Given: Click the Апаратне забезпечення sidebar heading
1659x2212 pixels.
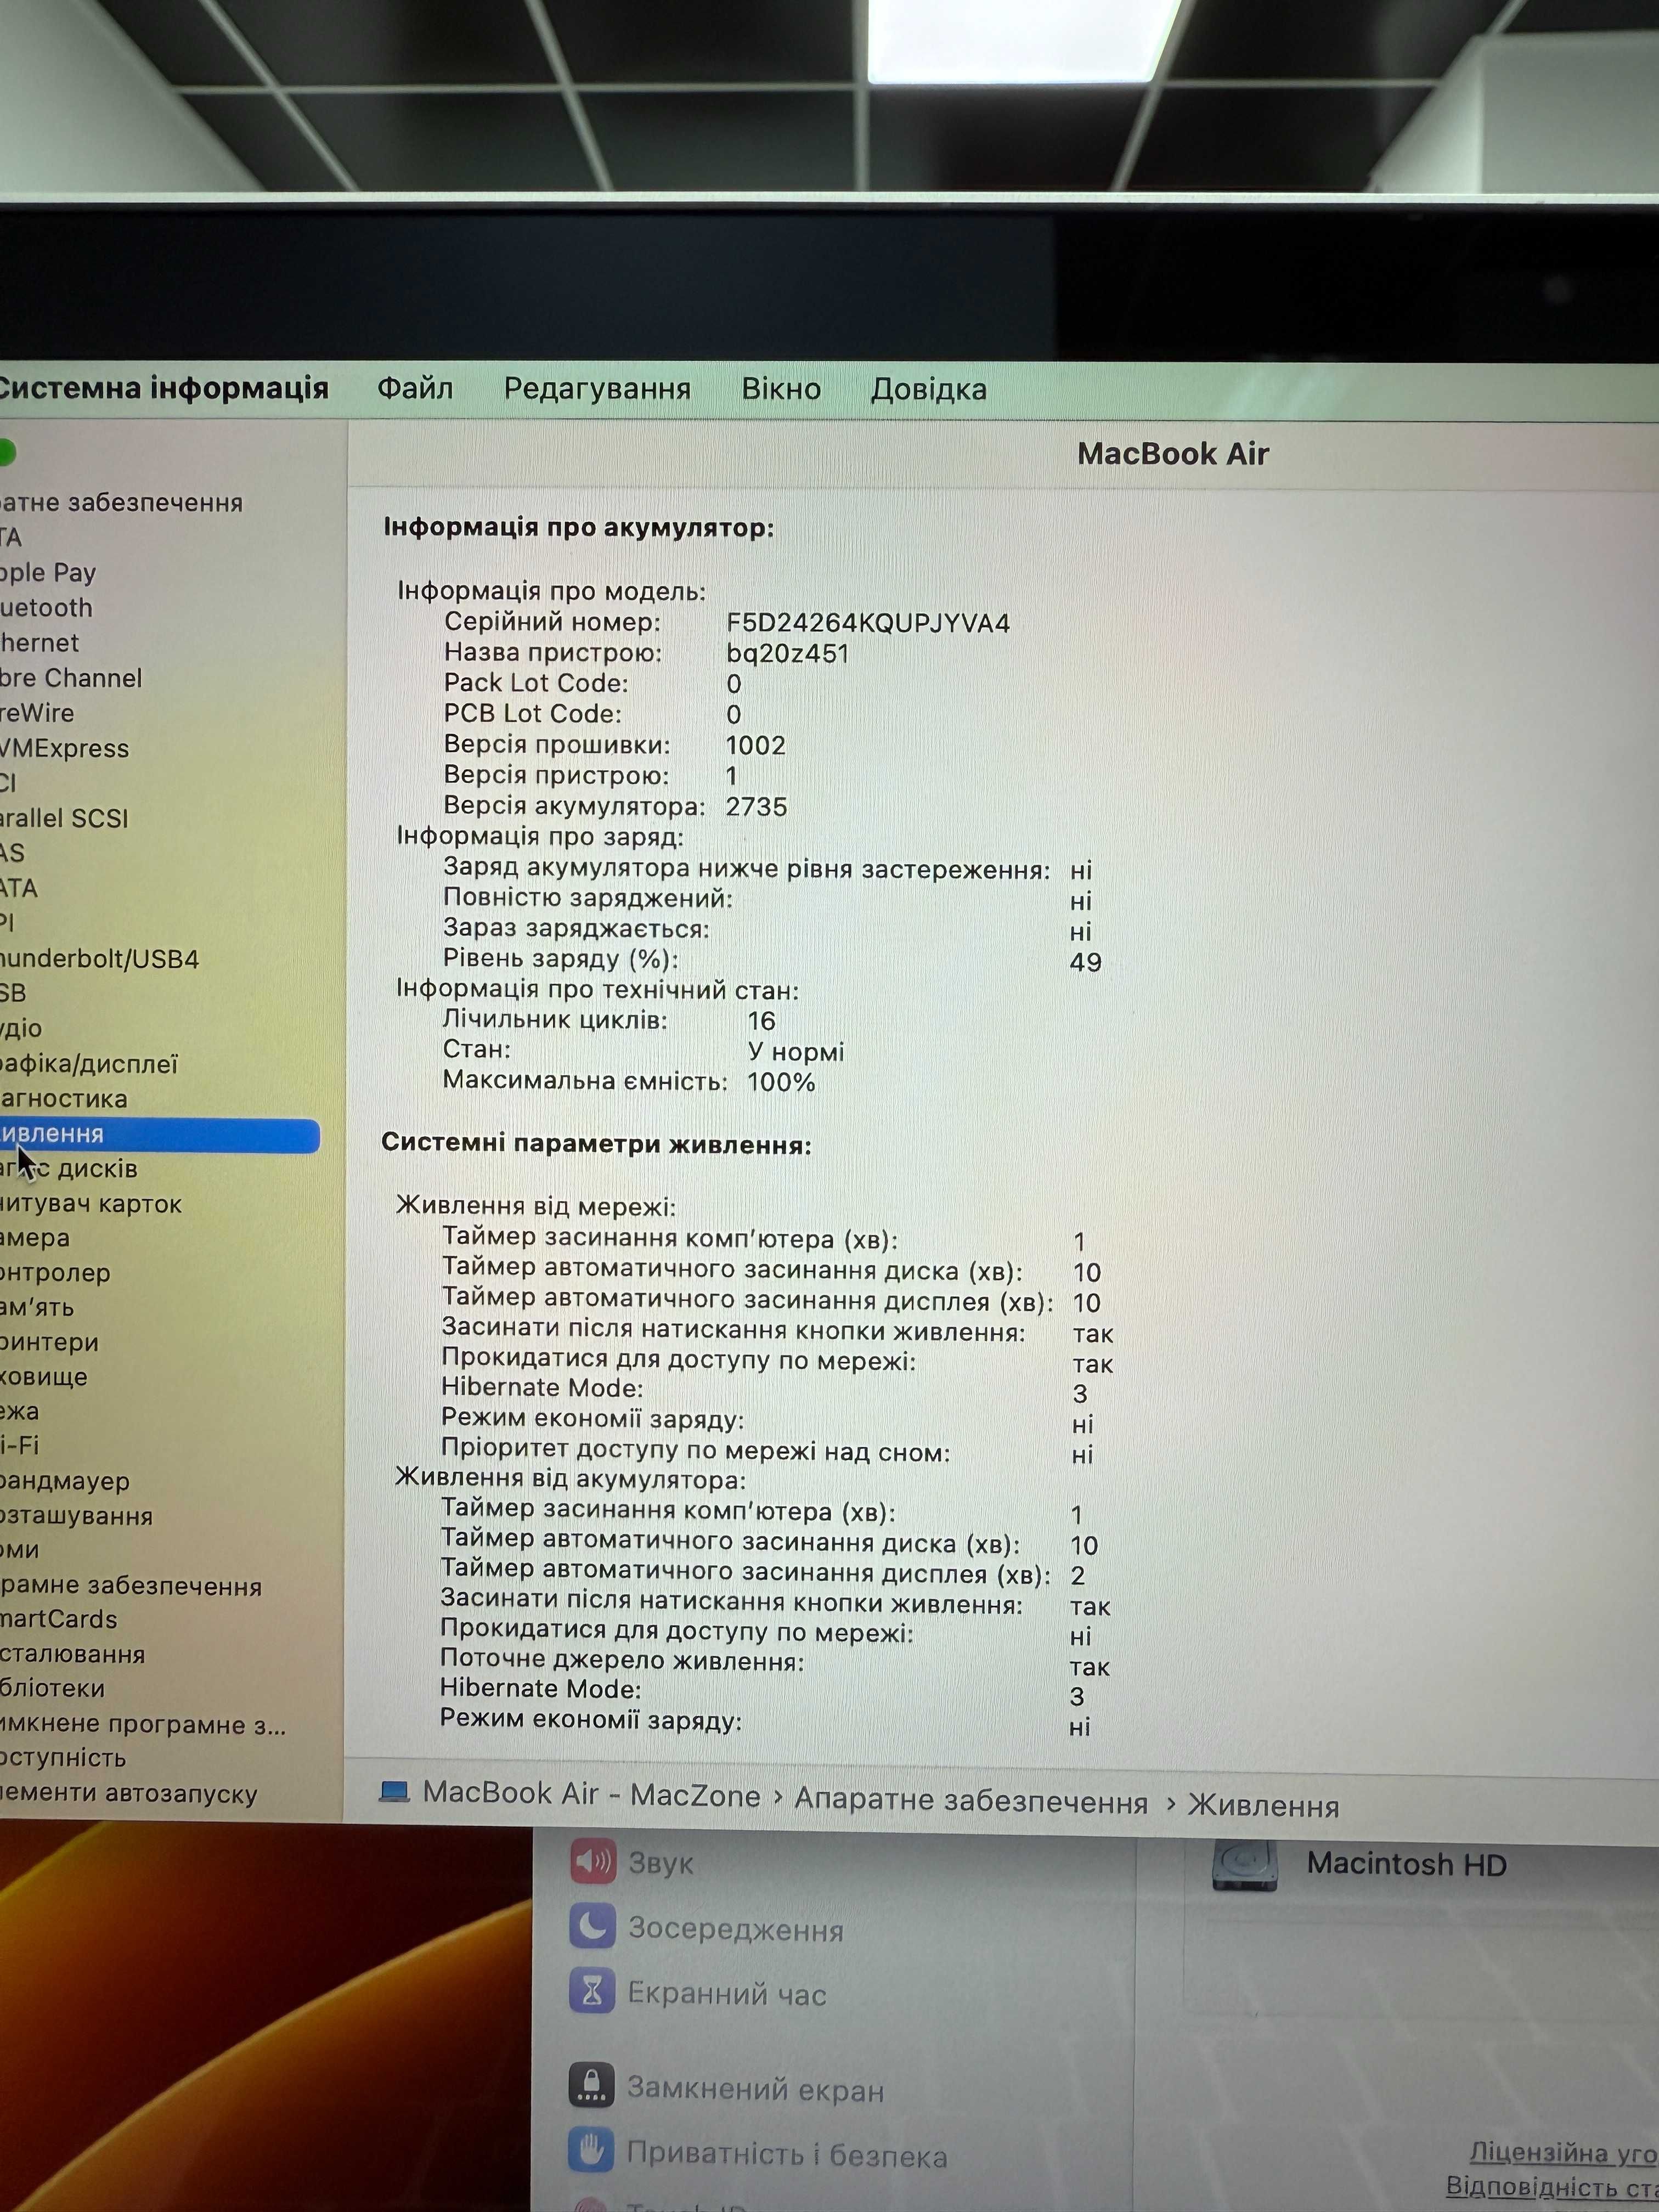Looking at the screenshot, I should click(x=121, y=502).
